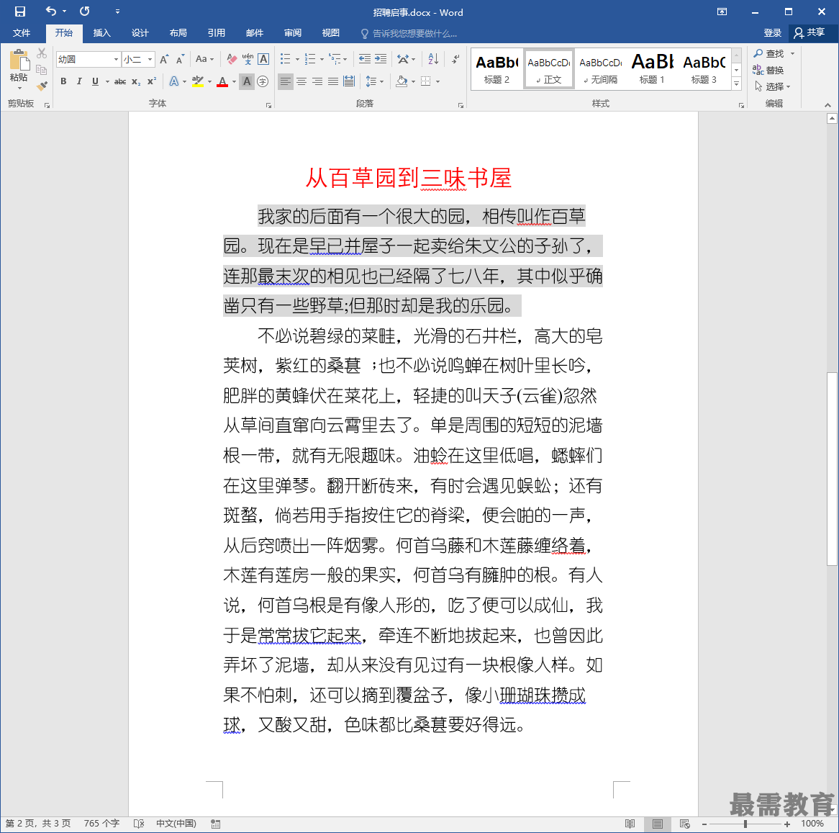
Task: Sort the selected paragraphs A-Z
Action: [x=433, y=59]
